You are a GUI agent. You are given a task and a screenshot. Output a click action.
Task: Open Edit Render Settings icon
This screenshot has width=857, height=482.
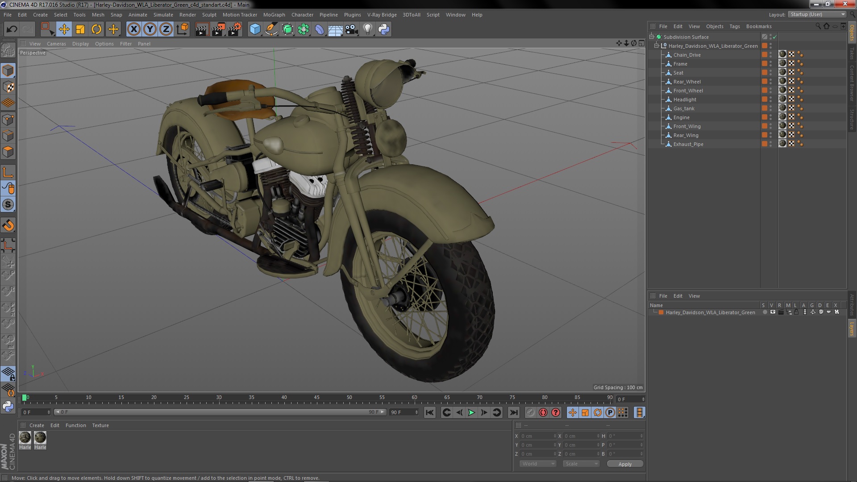234,29
